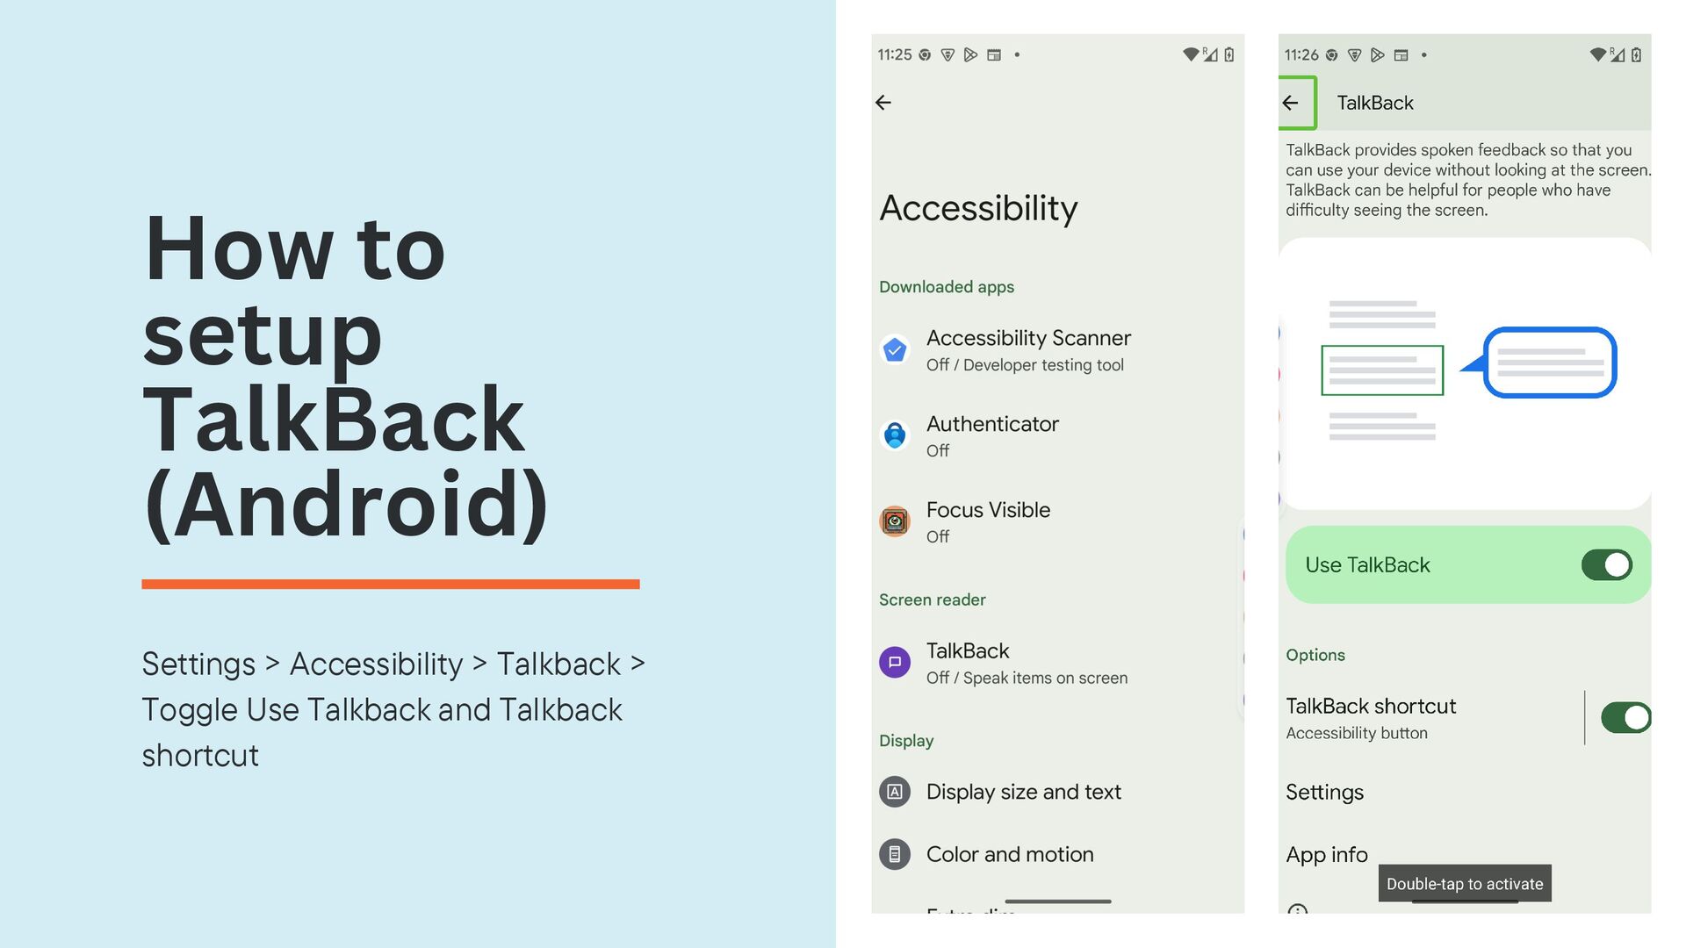
Task: Tap calendar notification icon at 11:26
Action: click(1401, 54)
